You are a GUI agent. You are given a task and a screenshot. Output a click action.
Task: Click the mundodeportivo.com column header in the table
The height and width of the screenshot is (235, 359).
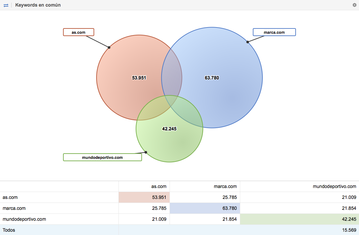click(x=334, y=186)
